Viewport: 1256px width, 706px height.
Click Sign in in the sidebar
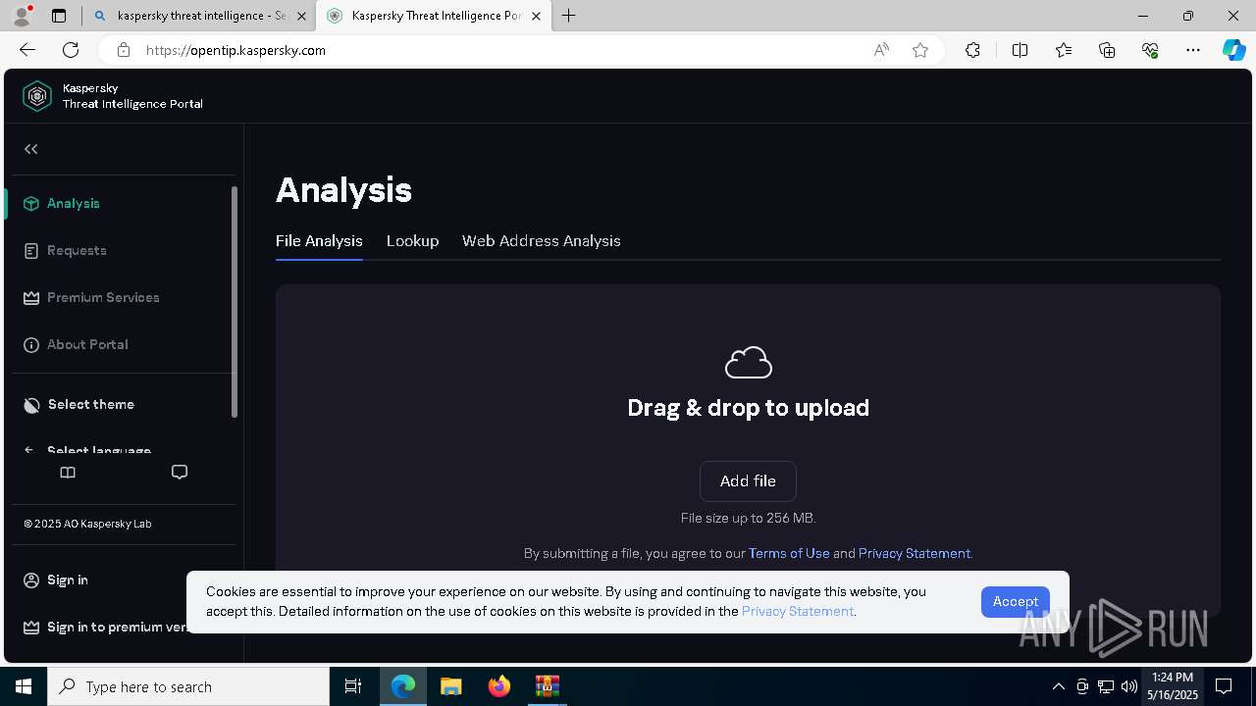68,580
